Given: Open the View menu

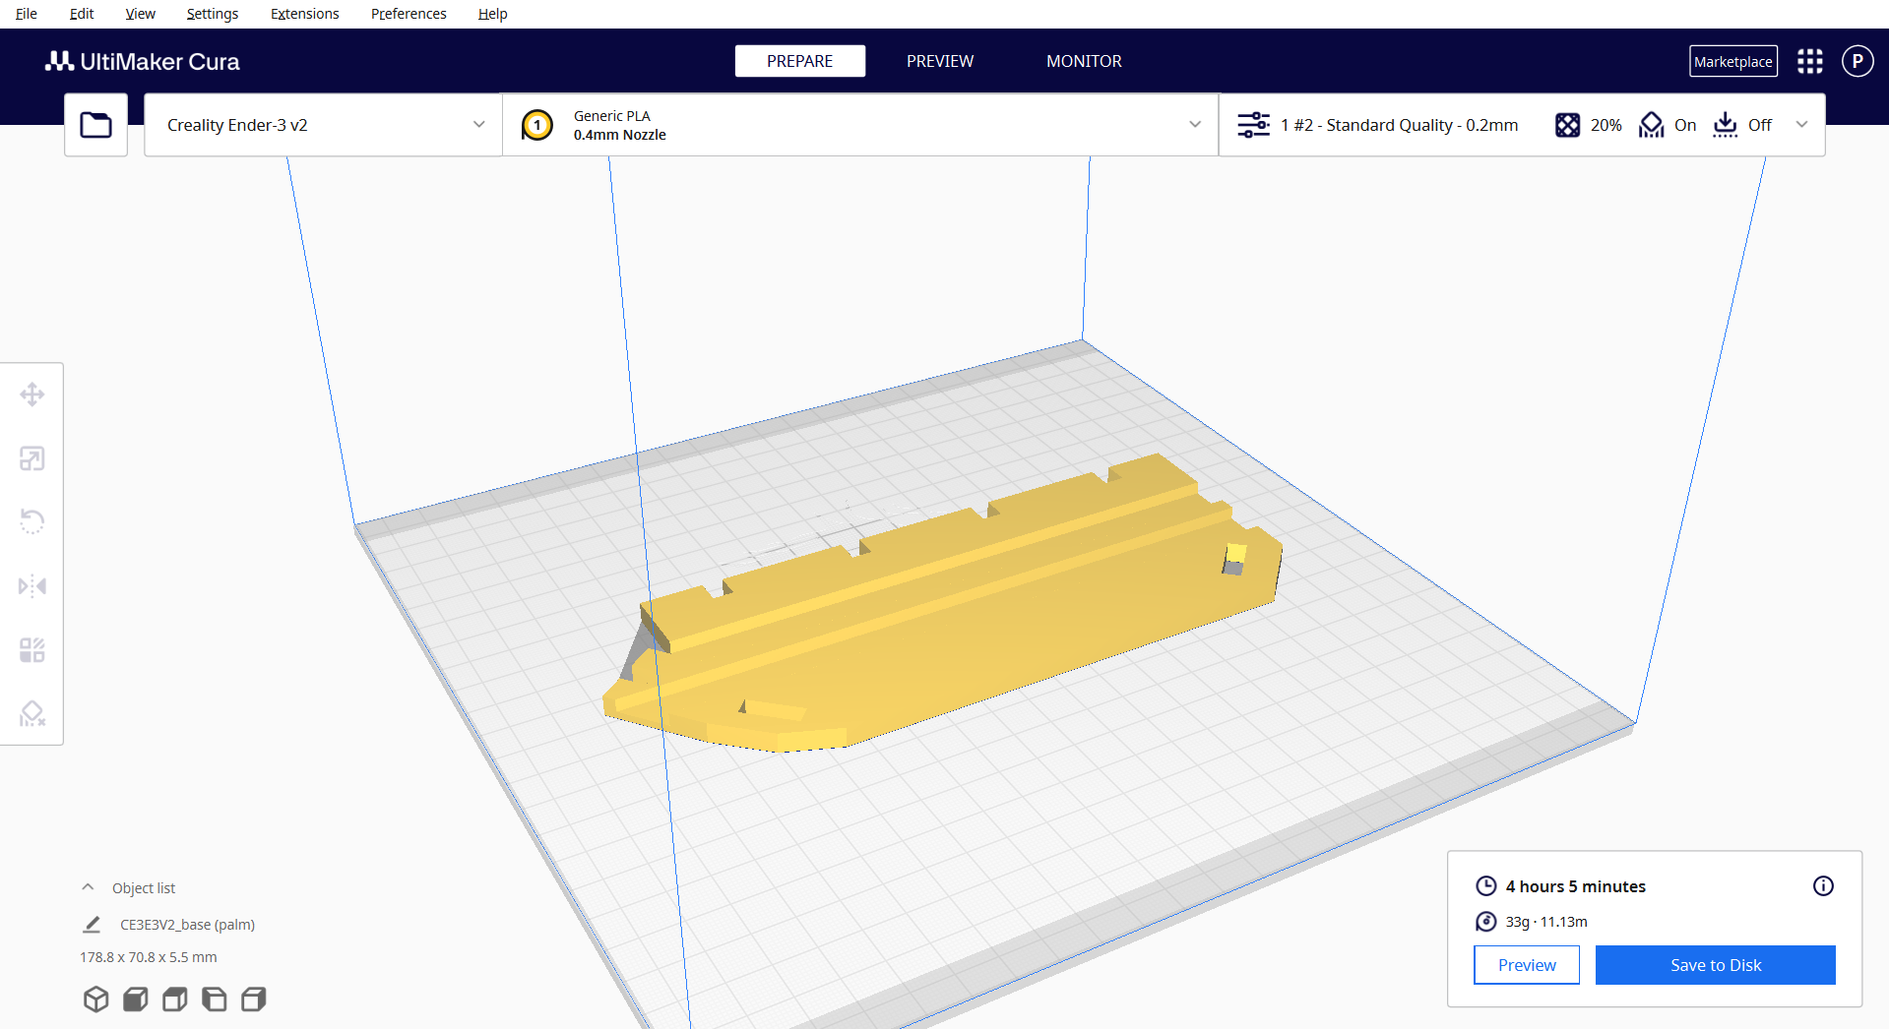Looking at the screenshot, I should (140, 14).
